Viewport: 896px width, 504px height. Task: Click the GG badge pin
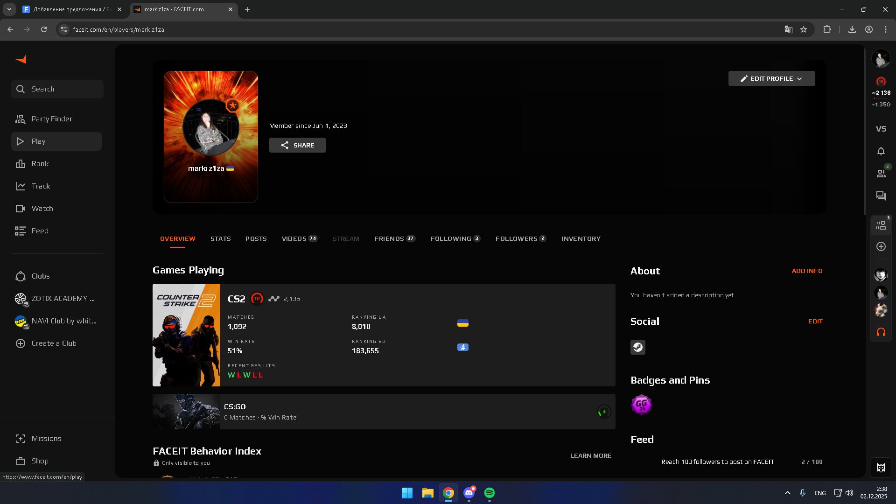tap(641, 405)
